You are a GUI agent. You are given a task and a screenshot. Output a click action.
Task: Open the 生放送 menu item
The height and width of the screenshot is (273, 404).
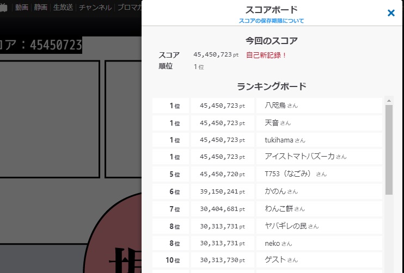tap(63, 7)
